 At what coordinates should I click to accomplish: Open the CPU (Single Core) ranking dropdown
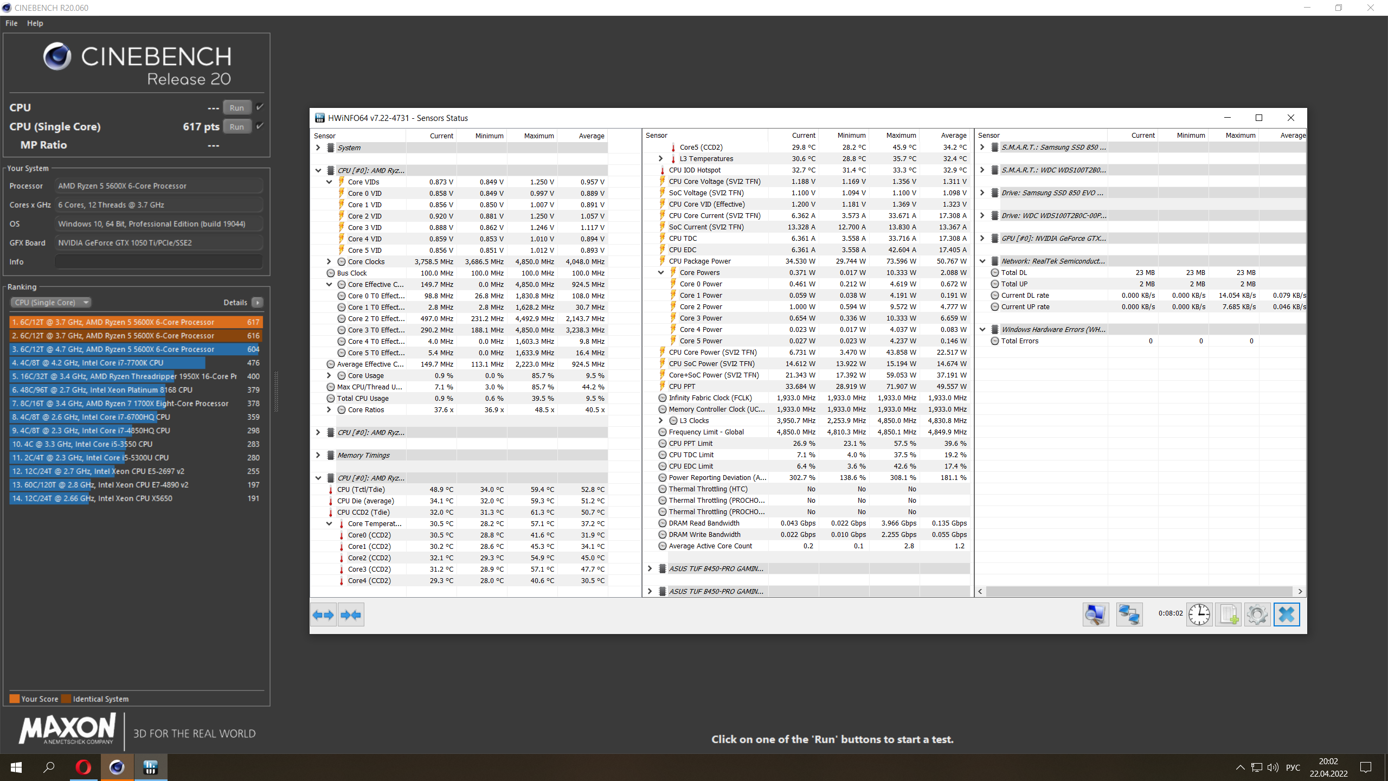(51, 303)
